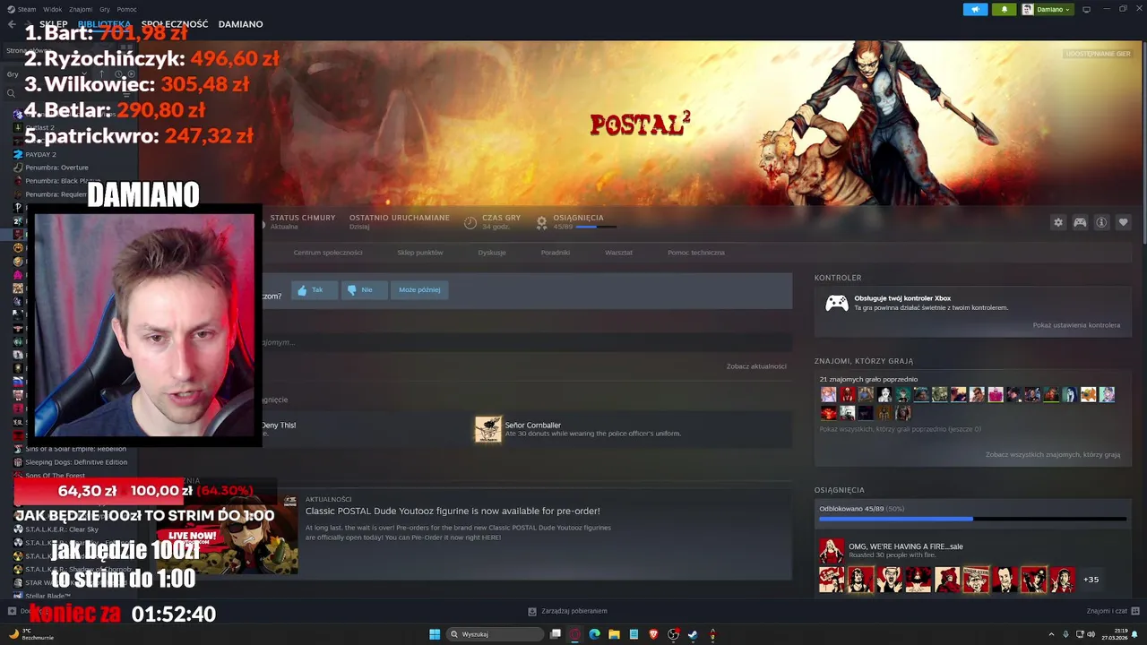Image resolution: width=1147 pixels, height=645 pixels.
Task: Open the Windows Start button
Action: coord(435,634)
